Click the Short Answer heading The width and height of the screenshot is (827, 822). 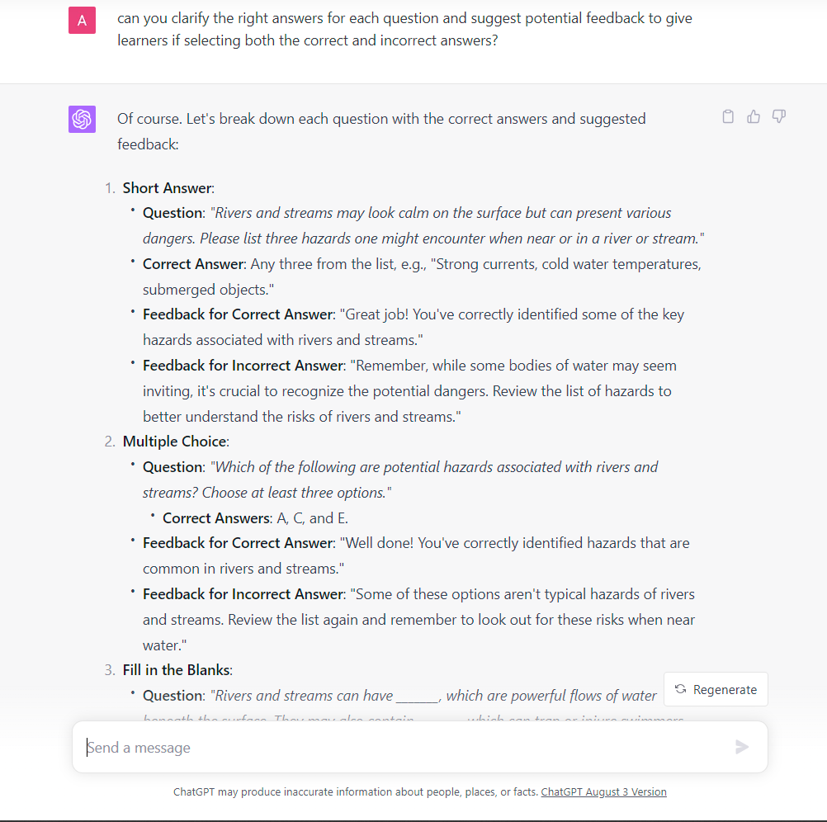click(168, 187)
